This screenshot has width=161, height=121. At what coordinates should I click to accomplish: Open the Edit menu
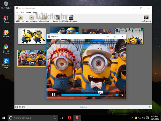23,12
